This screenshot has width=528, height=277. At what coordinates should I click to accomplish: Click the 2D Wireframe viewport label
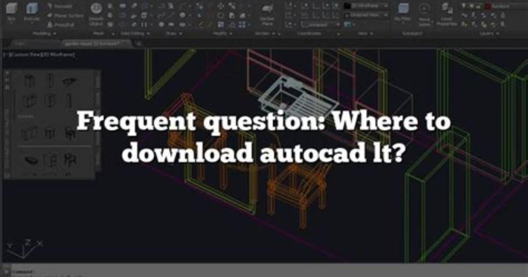[58, 54]
